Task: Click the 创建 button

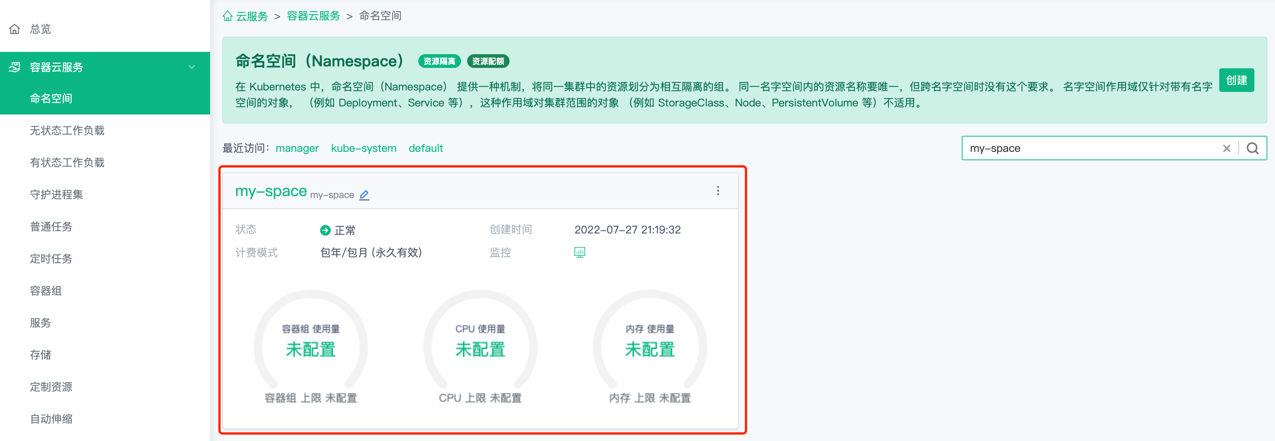Action: pos(1236,80)
